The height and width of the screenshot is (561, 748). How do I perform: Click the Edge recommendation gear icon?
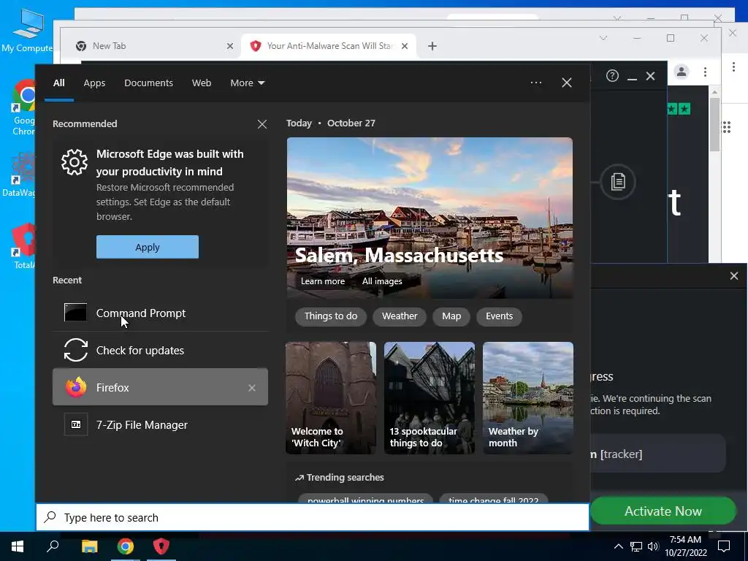point(75,162)
